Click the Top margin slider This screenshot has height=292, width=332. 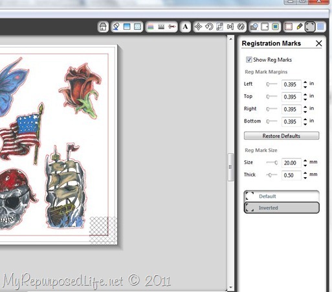click(x=272, y=97)
